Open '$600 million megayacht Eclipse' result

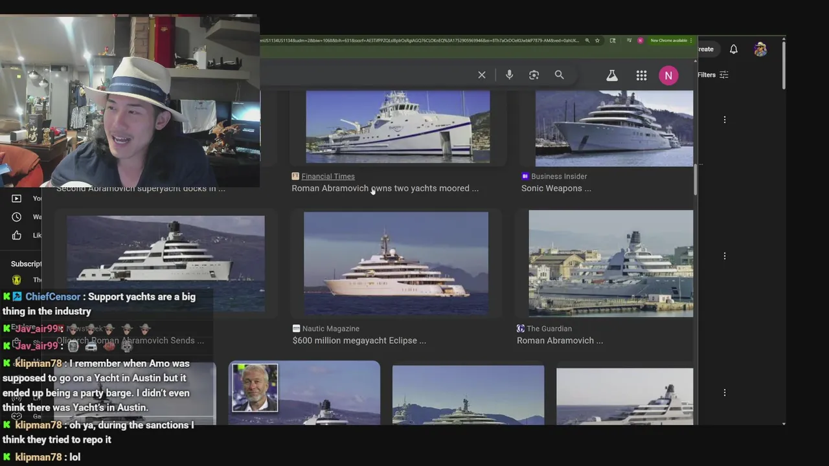[359, 340]
